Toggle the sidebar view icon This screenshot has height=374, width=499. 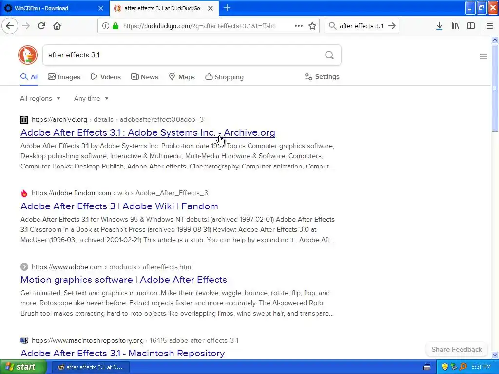[471, 26]
